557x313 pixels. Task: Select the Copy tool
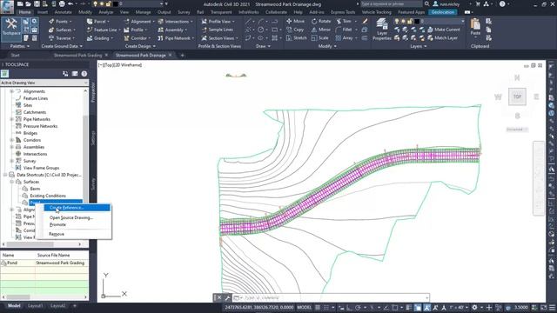(295, 30)
